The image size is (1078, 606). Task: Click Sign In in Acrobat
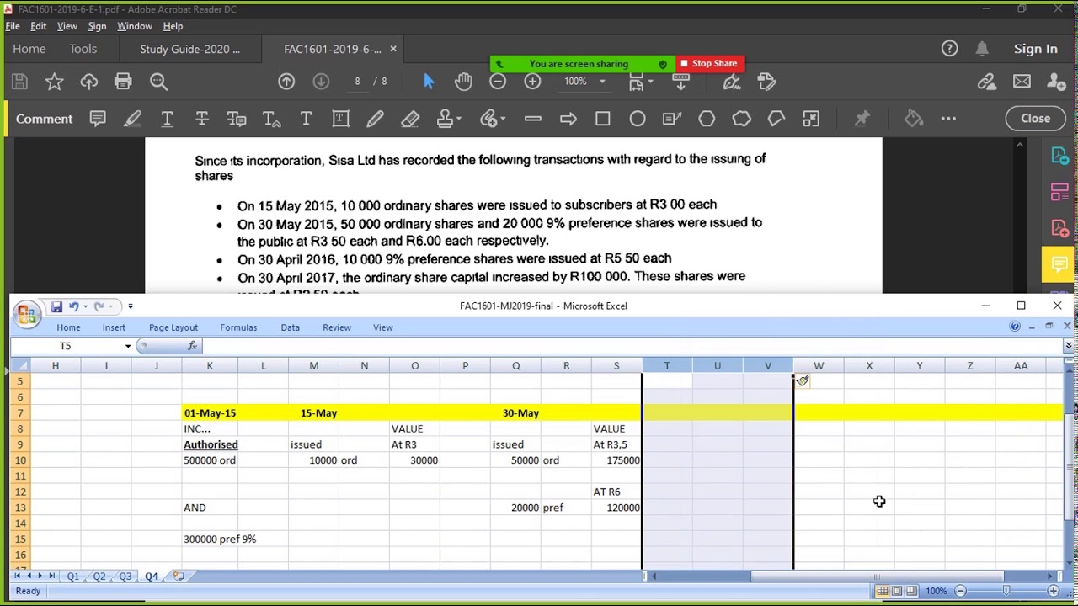tap(1035, 49)
